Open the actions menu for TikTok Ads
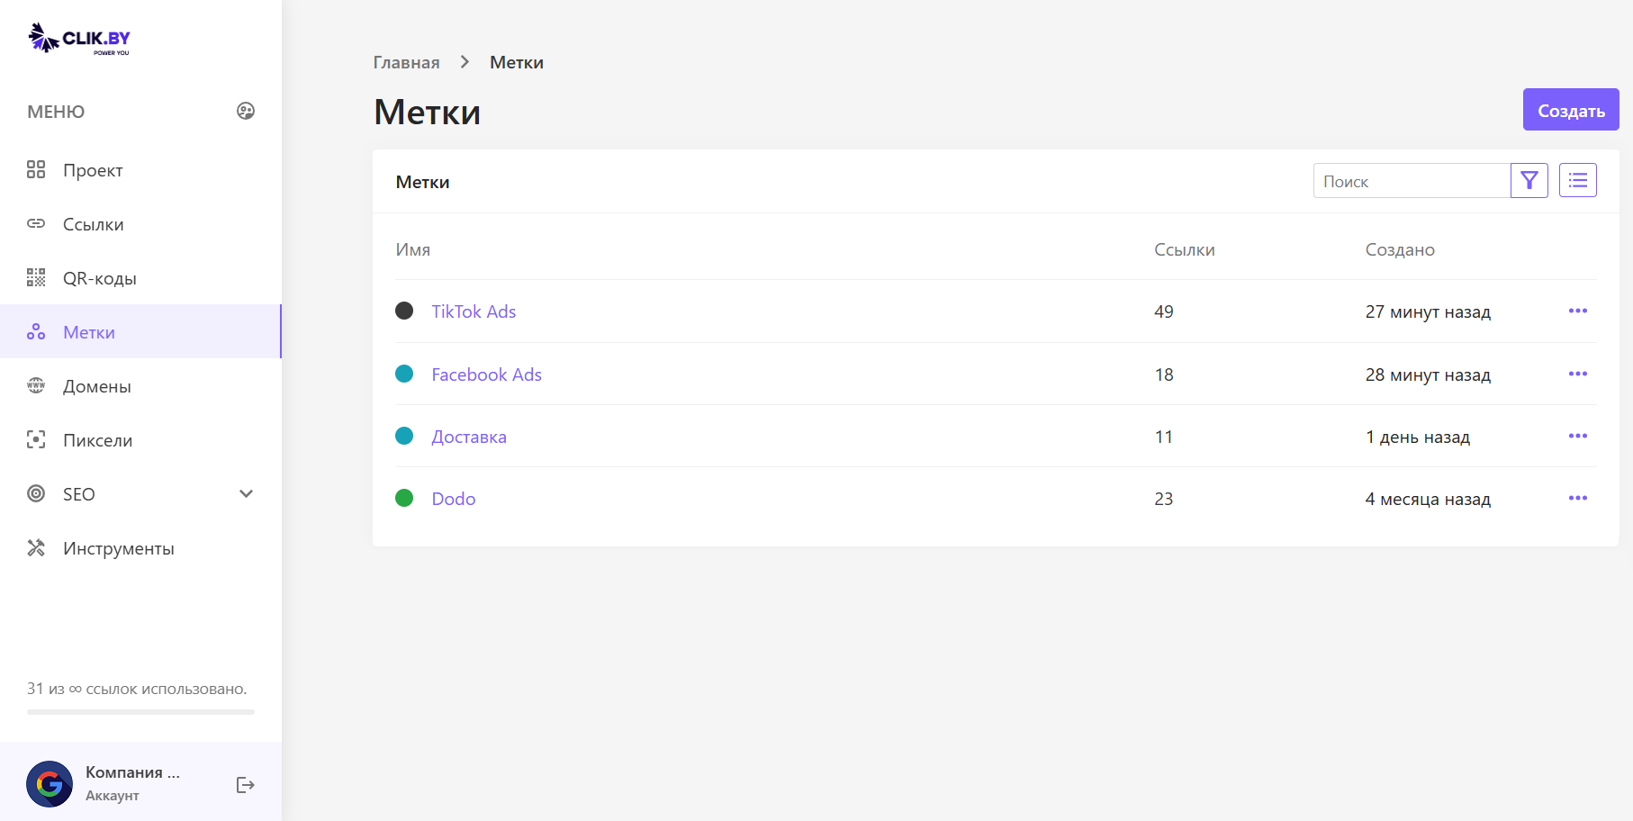This screenshot has height=821, width=1633. pyautogui.click(x=1577, y=311)
